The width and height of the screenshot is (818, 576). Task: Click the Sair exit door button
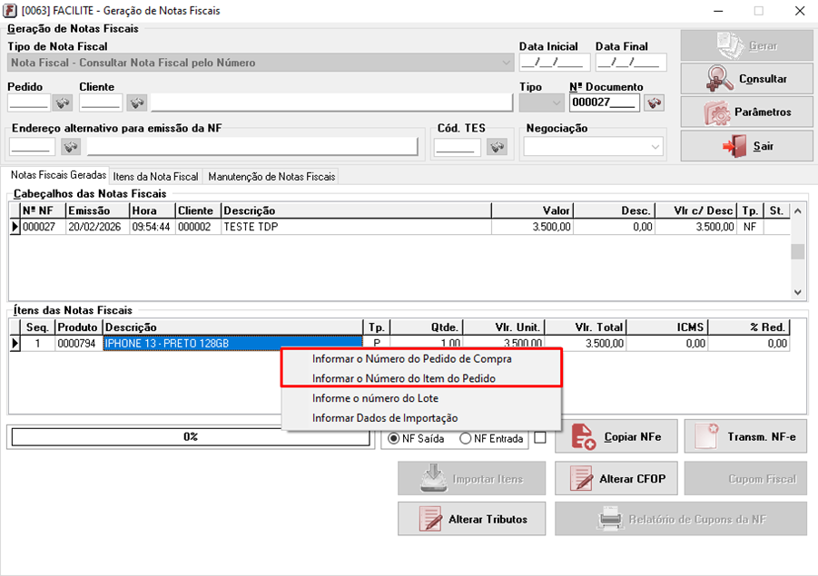coord(746,146)
